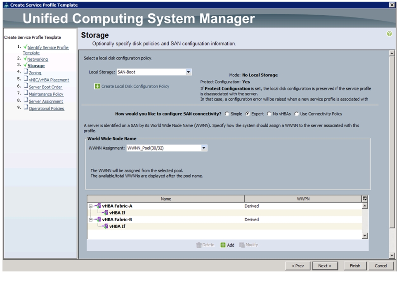
Task: Open the Server Assignment step
Action: click(x=46, y=101)
